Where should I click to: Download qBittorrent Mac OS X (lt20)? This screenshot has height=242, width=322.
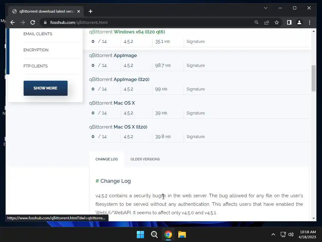(x=118, y=127)
